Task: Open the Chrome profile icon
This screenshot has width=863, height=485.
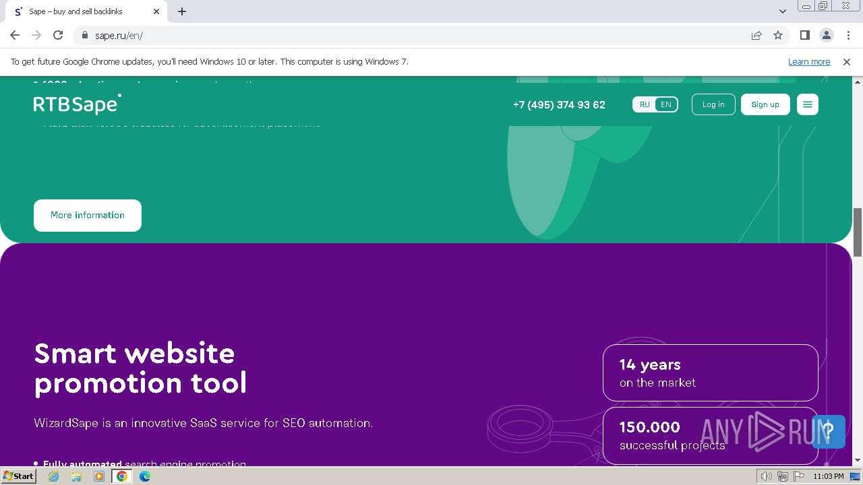Action: (x=826, y=35)
